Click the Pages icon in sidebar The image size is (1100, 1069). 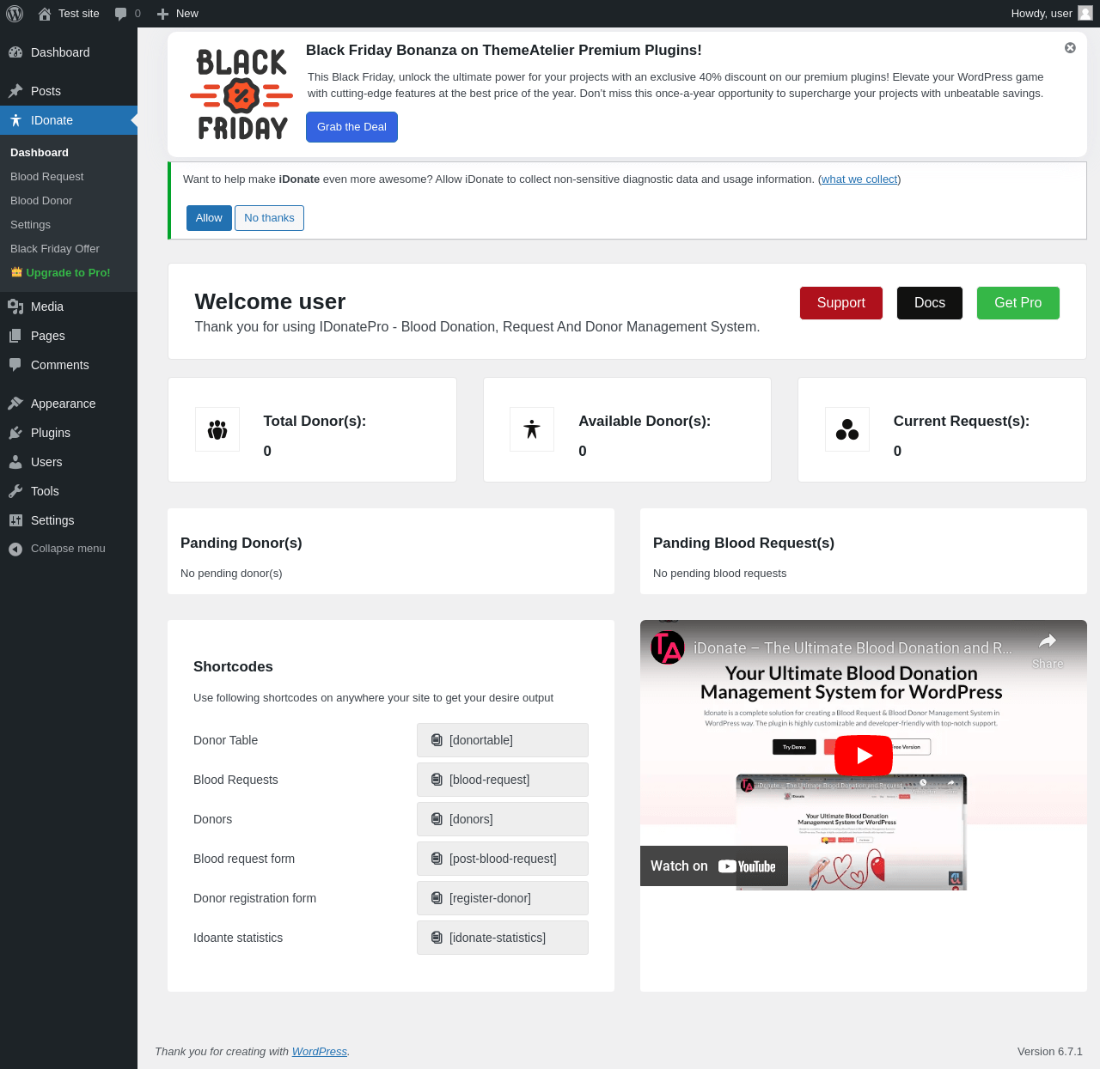coord(15,336)
